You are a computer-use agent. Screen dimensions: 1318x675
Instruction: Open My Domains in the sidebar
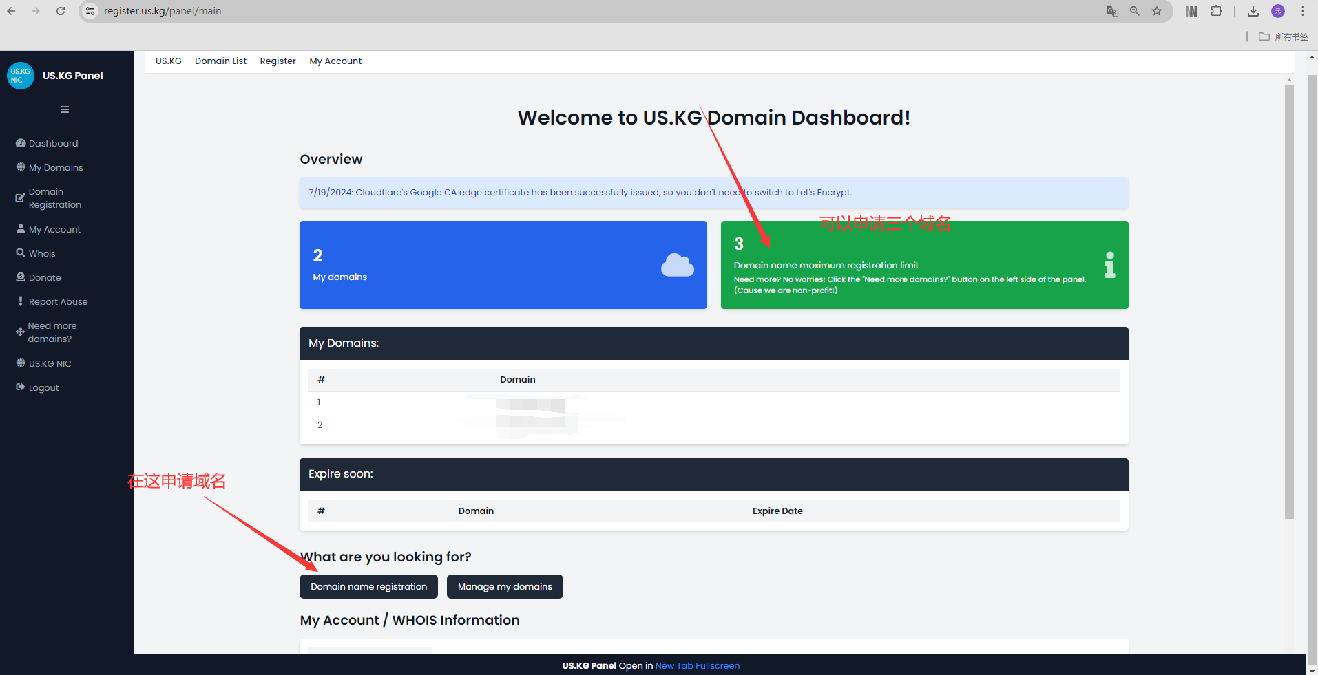(55, 167)
